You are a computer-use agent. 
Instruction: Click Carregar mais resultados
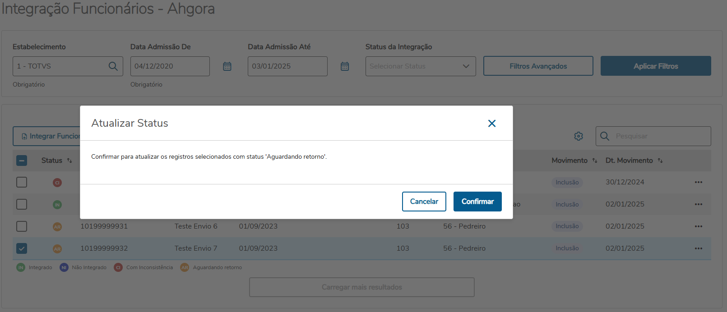pos(361,287)
